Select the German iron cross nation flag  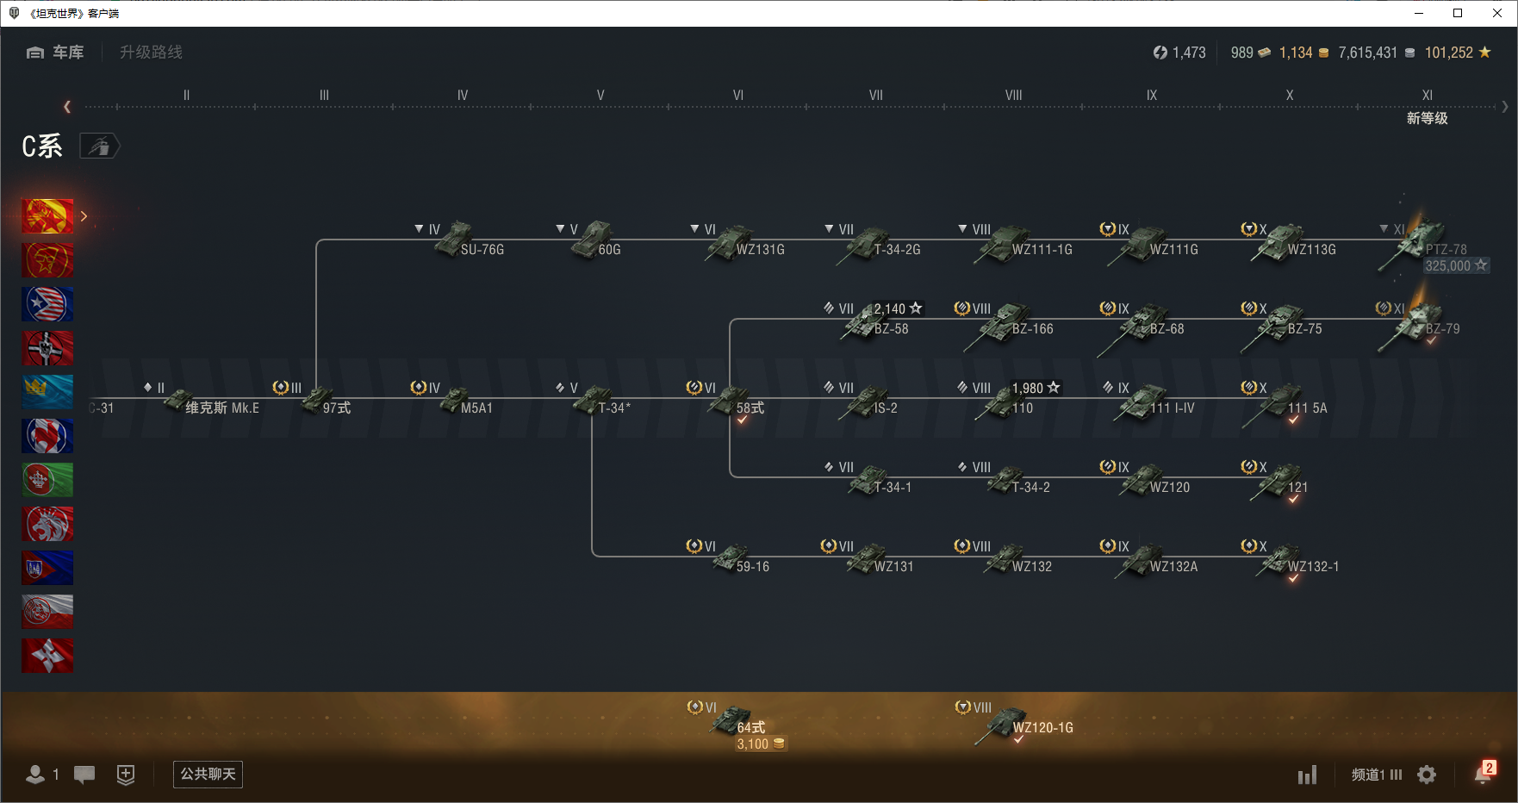(x=47, y=348)
